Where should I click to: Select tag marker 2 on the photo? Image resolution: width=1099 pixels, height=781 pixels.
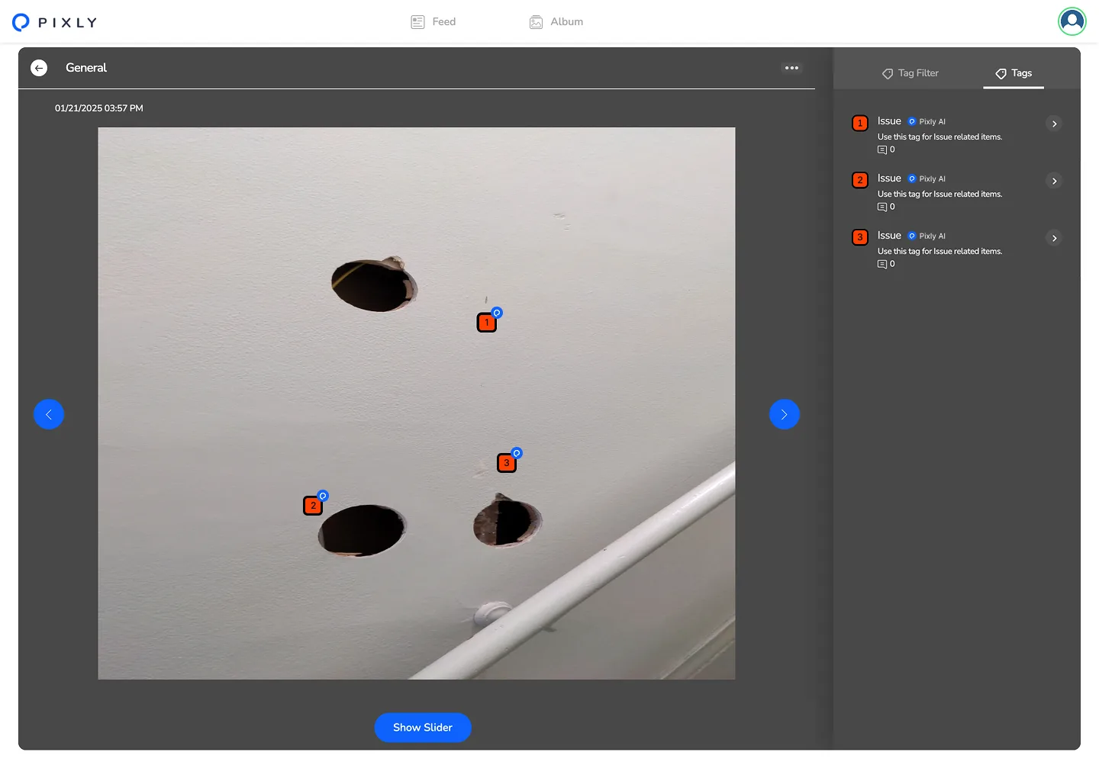tap(313, 505)
